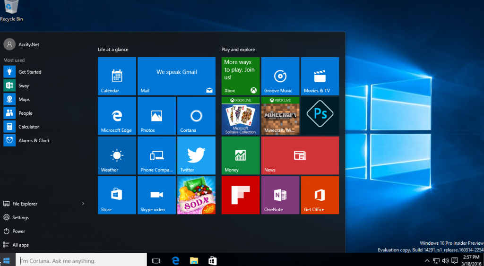Launch Microsoft Solitaire Collection tile
Image resolution: width=484 pixels, height=266 pixels.
[x=241, y=116]
